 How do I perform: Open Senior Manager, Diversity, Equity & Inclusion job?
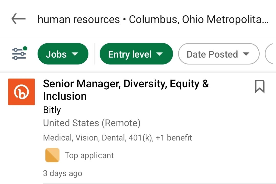coord(126,90)
